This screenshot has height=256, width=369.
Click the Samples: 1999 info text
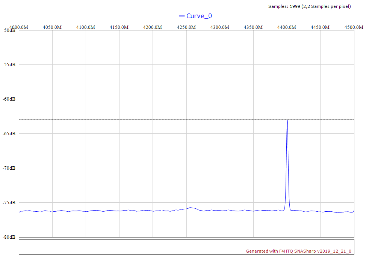tap(309, 6)
